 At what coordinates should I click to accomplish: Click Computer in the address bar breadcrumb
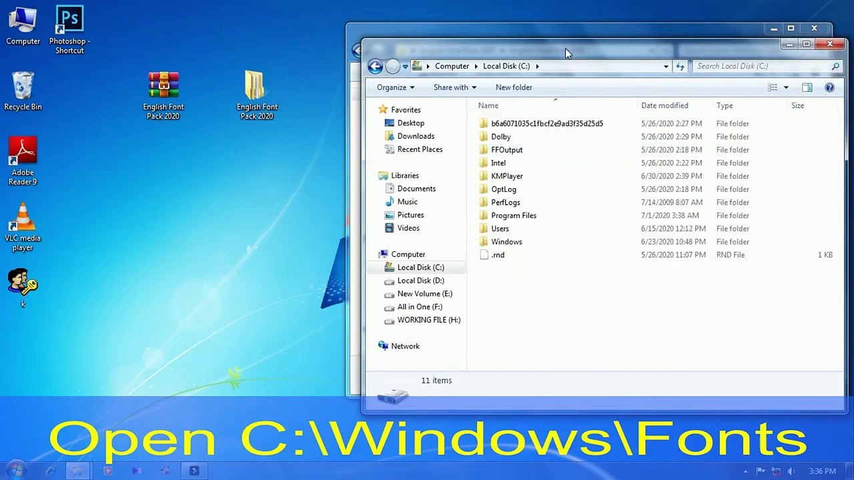pos(452,66)
